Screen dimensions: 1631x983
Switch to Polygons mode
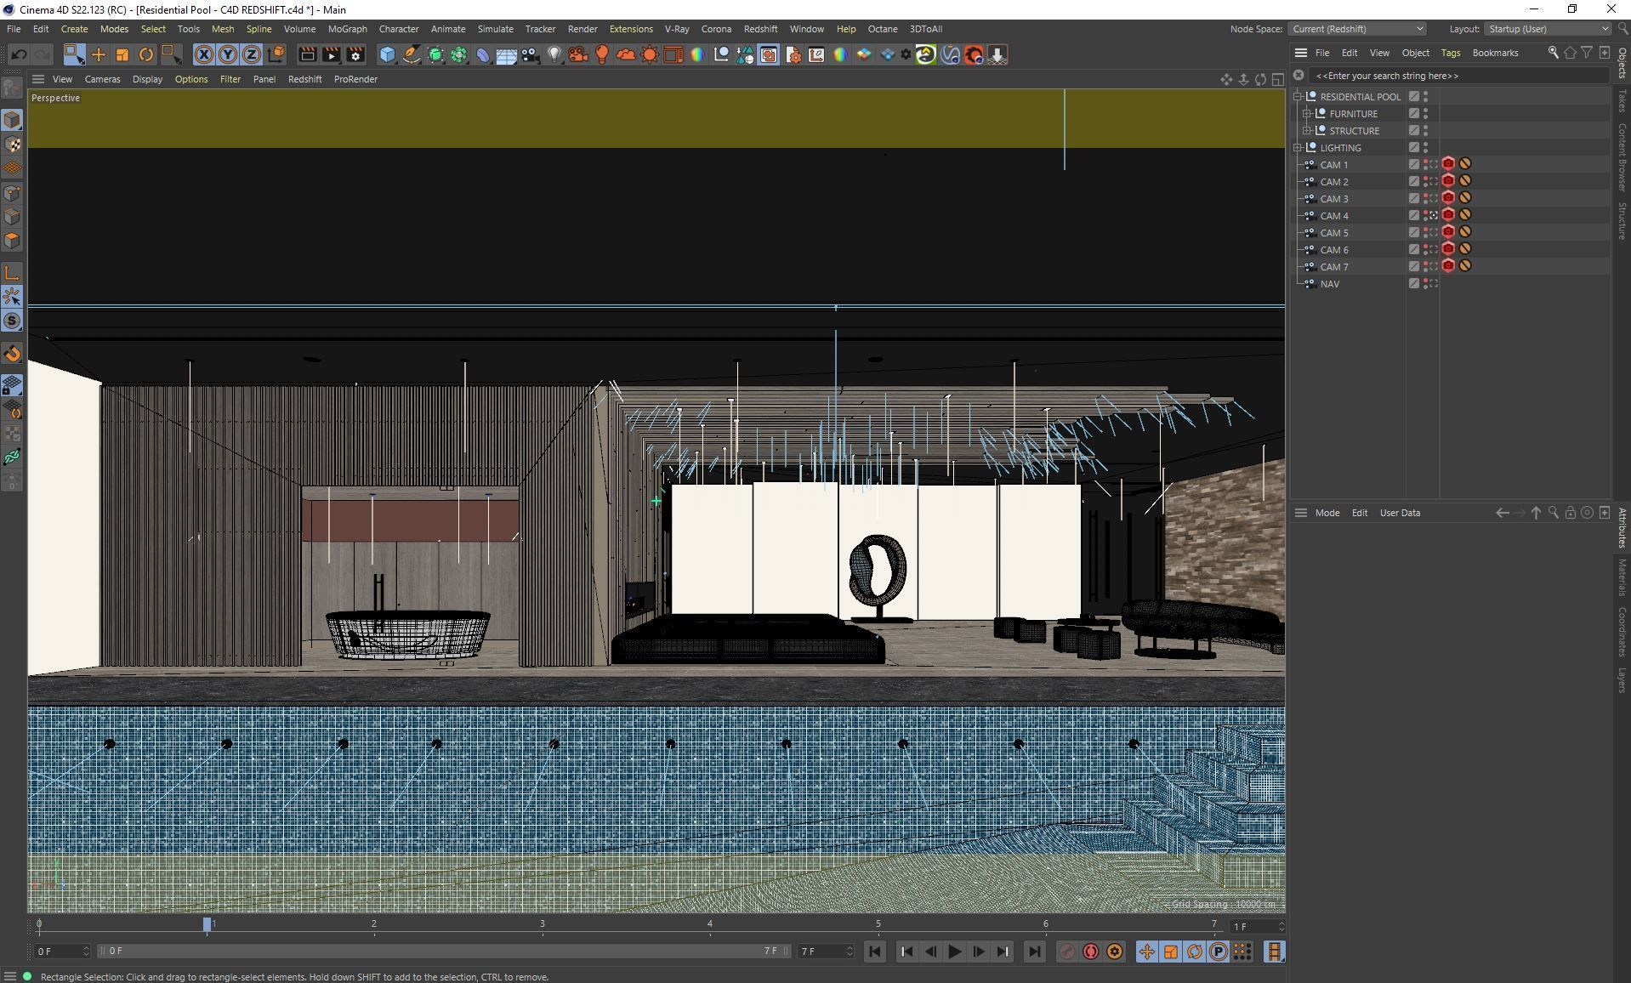(13, 241)
